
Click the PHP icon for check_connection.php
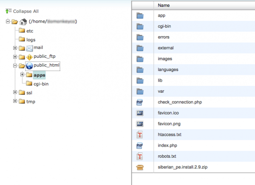140,102
